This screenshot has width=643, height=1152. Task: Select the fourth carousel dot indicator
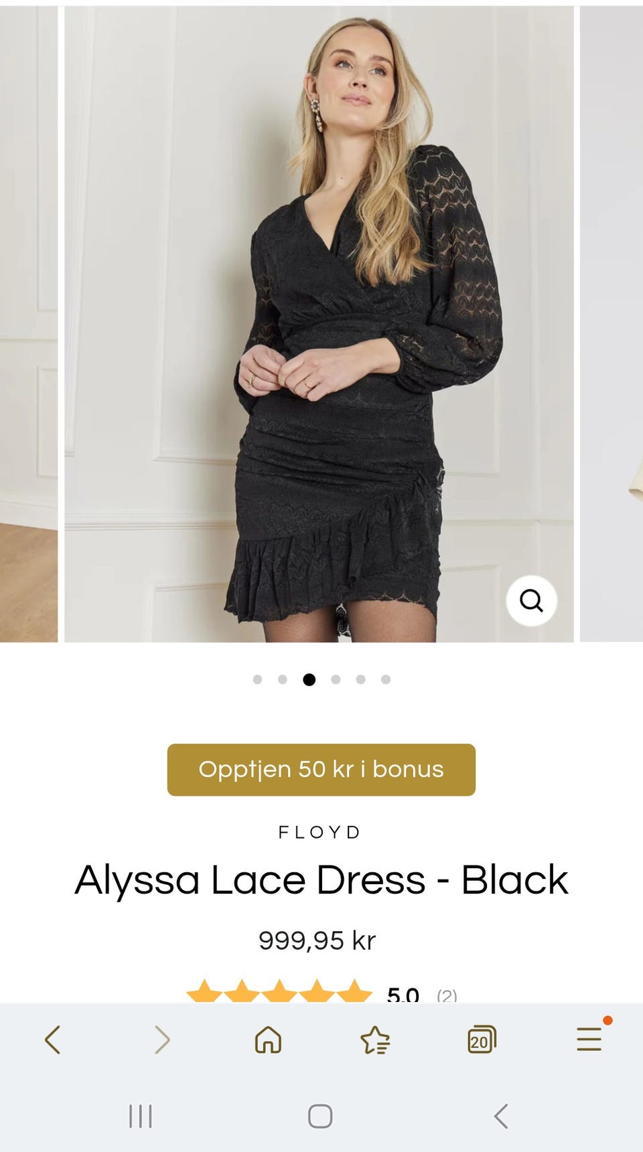[x=336, y=679]
